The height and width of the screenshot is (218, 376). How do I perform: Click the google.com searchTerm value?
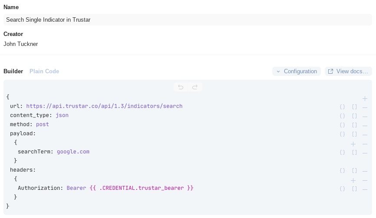73,152
